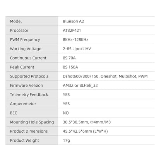Click the Working Voltage label

[26, 49]
